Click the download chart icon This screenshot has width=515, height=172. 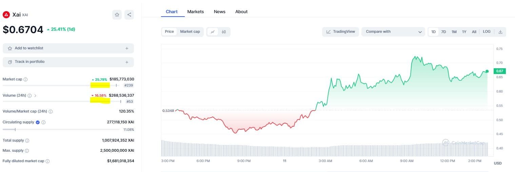pos(500,32)
